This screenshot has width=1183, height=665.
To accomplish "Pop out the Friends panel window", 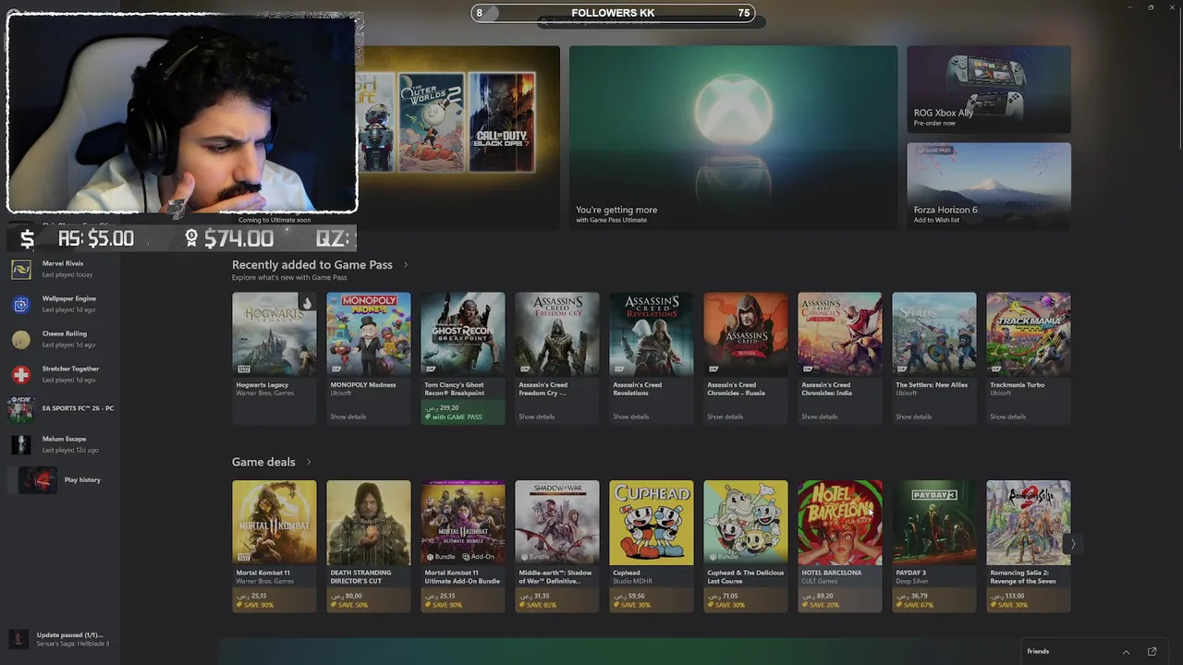I will (1152, 652).
